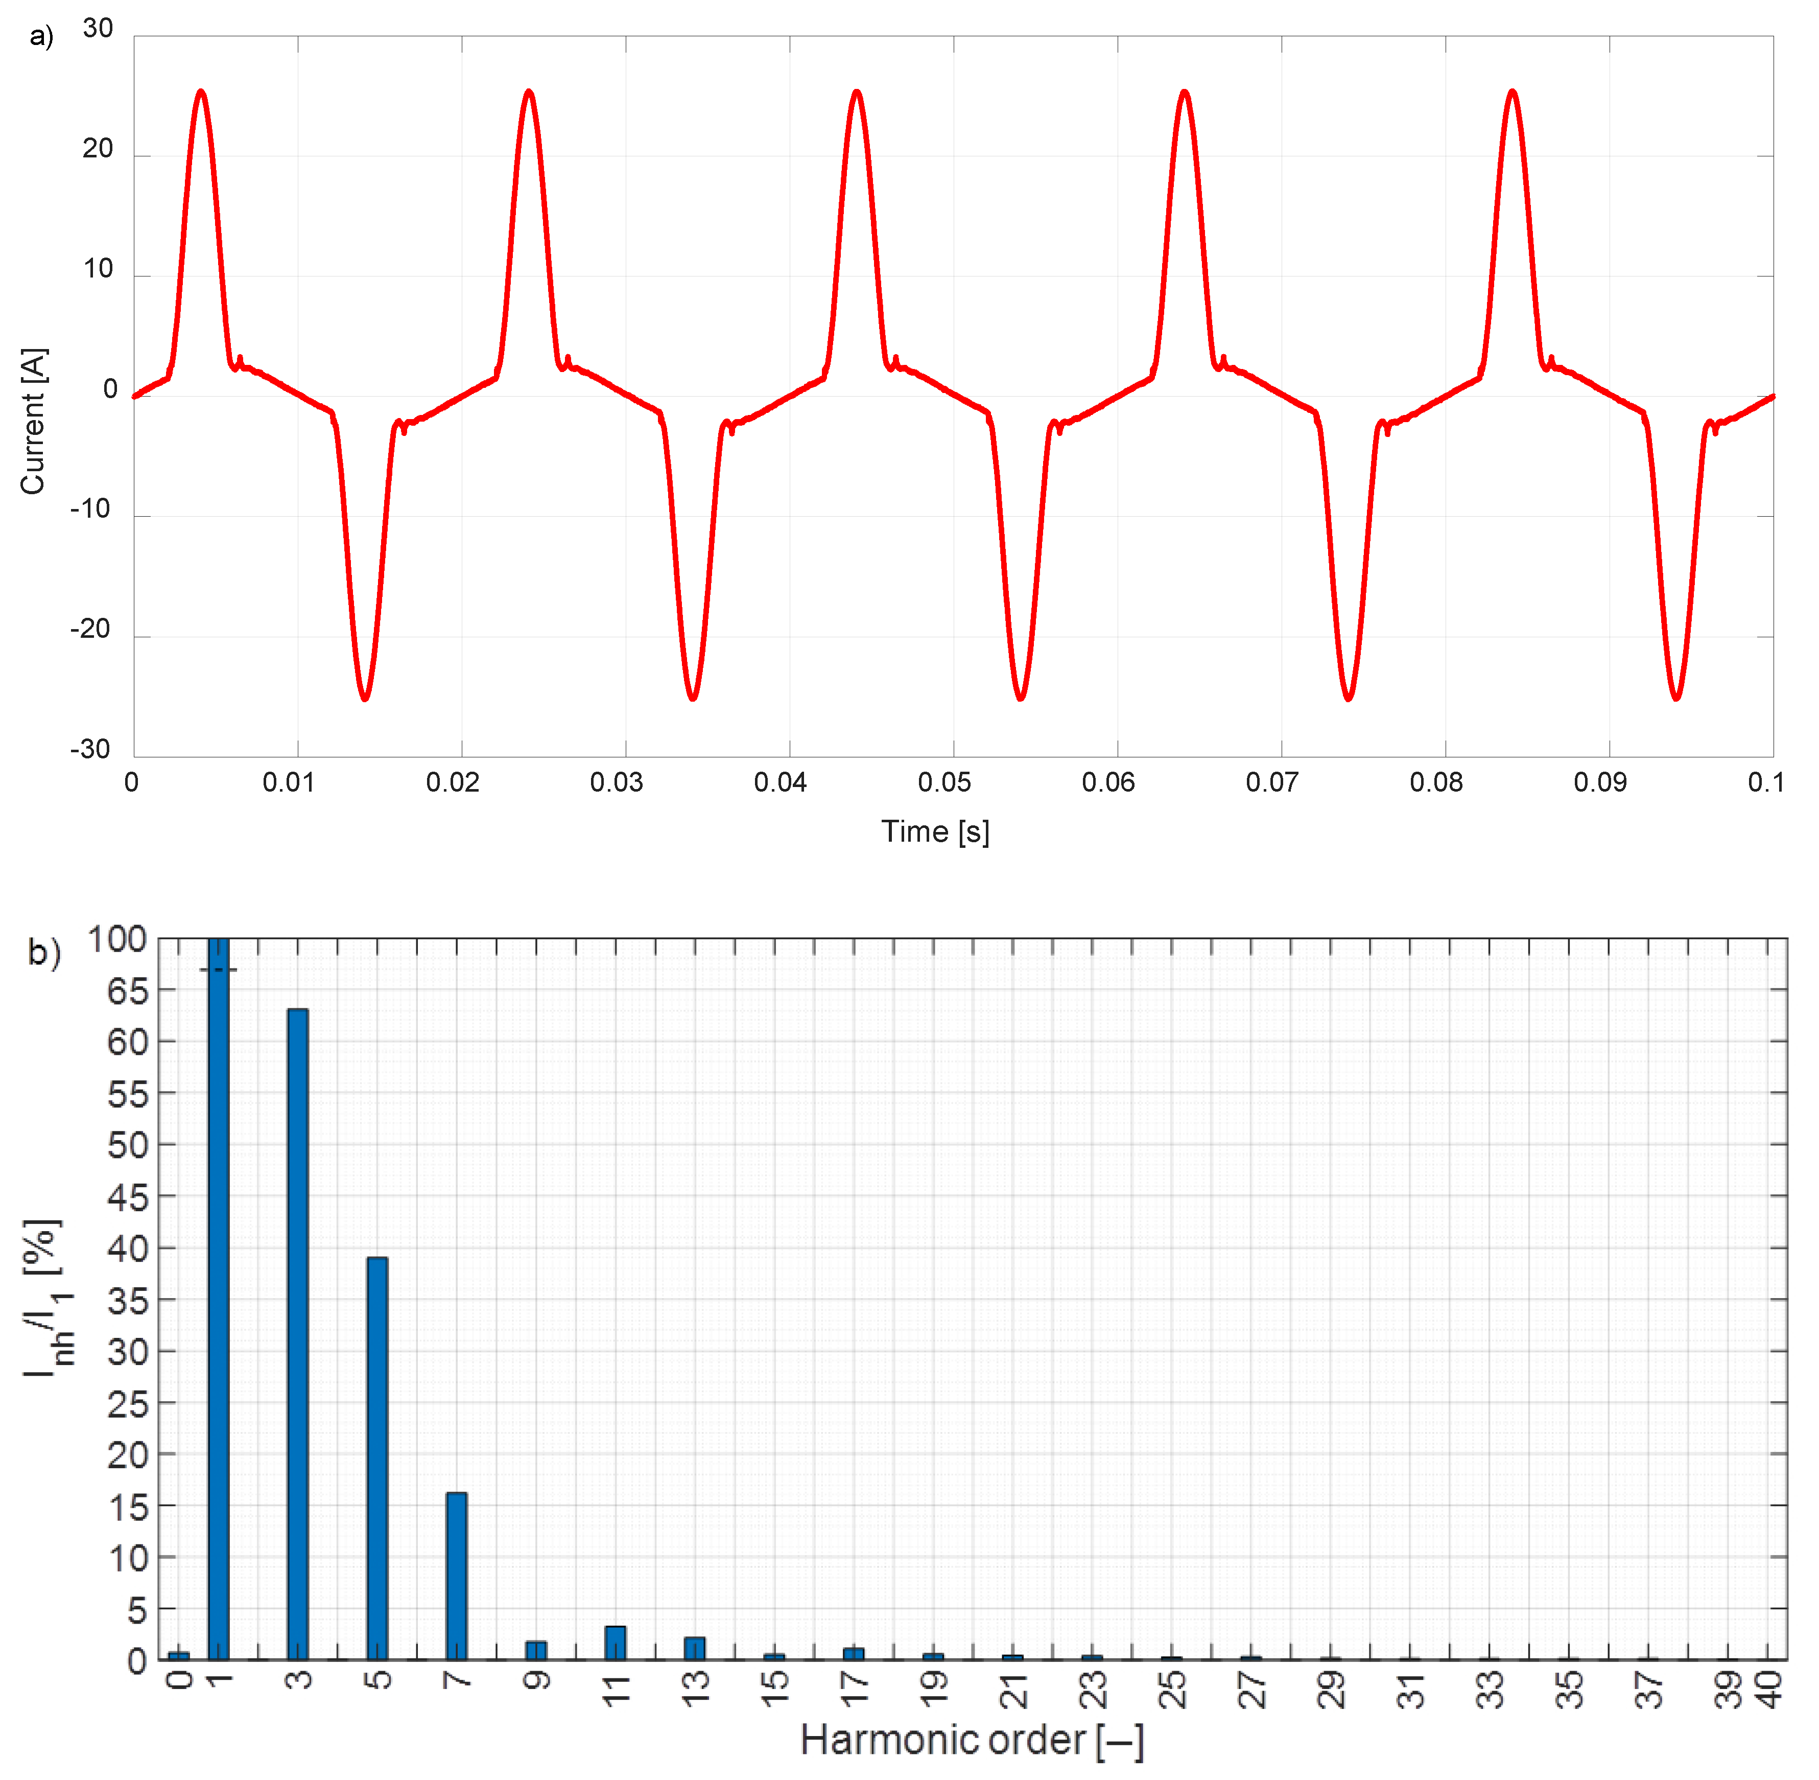Click the last positive peak near 0.085 s
The image size is (1819, 1780).
pyautogui.click(x=1511, y=93)
